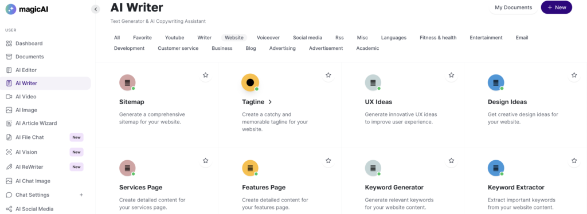Screen dimensions: 587x214
Task: Select the Advertising category filter
Action: pos(282,49)
